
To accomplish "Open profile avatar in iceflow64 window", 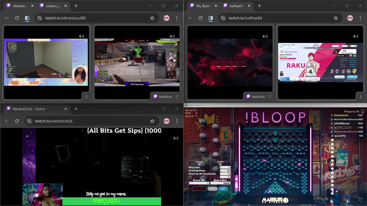I will [x=350, y=18].
